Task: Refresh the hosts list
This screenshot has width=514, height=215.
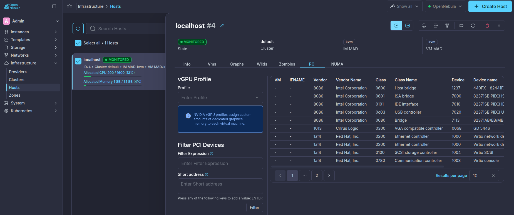Action: coord(78,29)
